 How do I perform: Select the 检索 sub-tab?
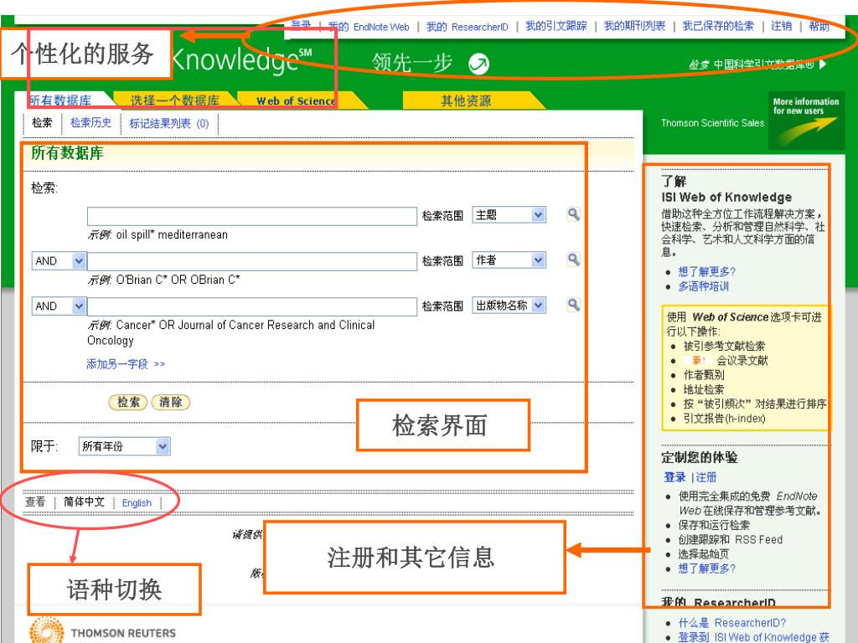[42, 123]
